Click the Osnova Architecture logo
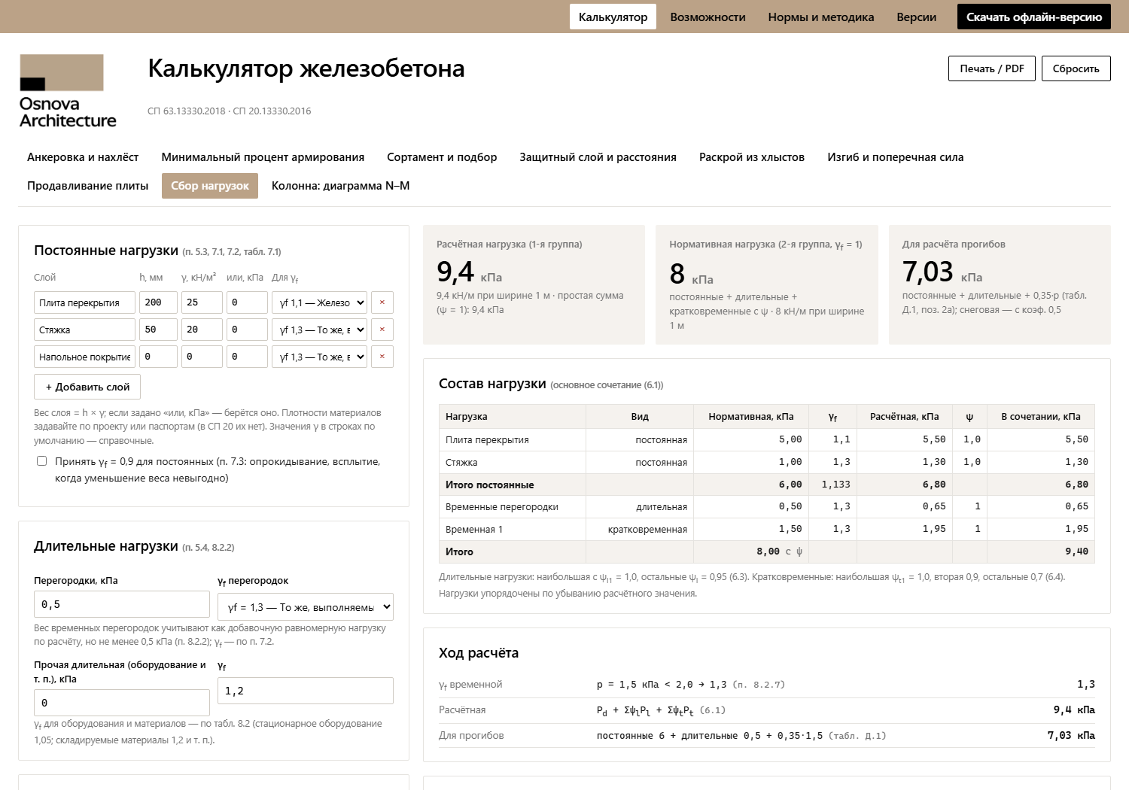This screenshot has width=1129, height=790. point(68,91)
